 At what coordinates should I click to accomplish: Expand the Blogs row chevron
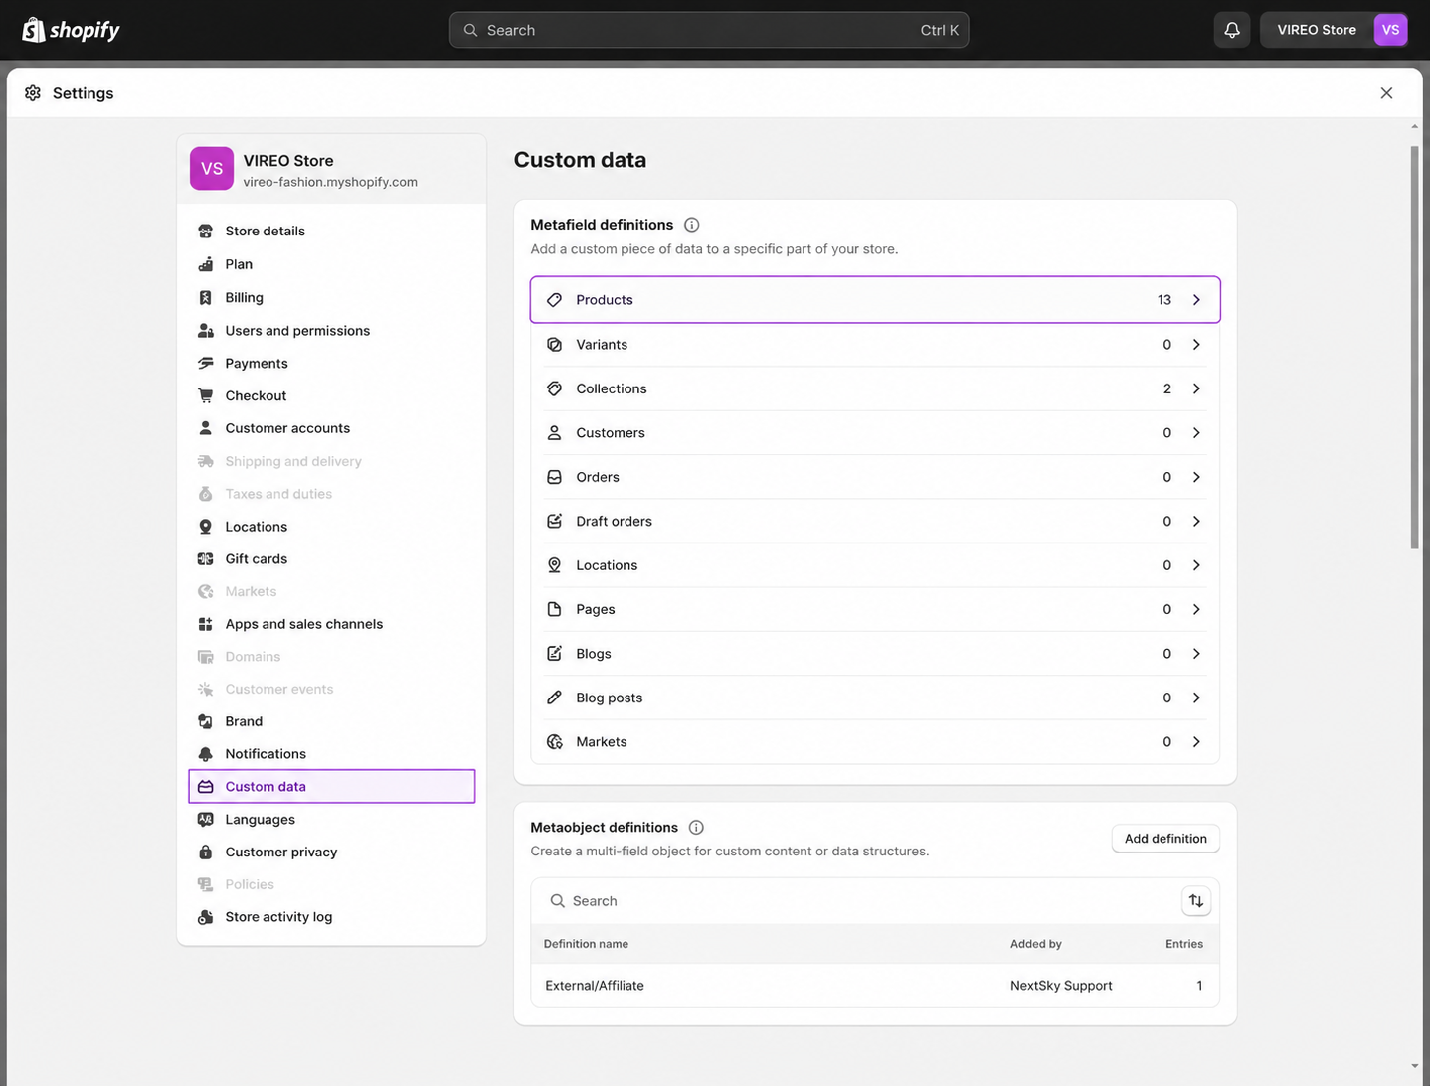click(1196, 653)
